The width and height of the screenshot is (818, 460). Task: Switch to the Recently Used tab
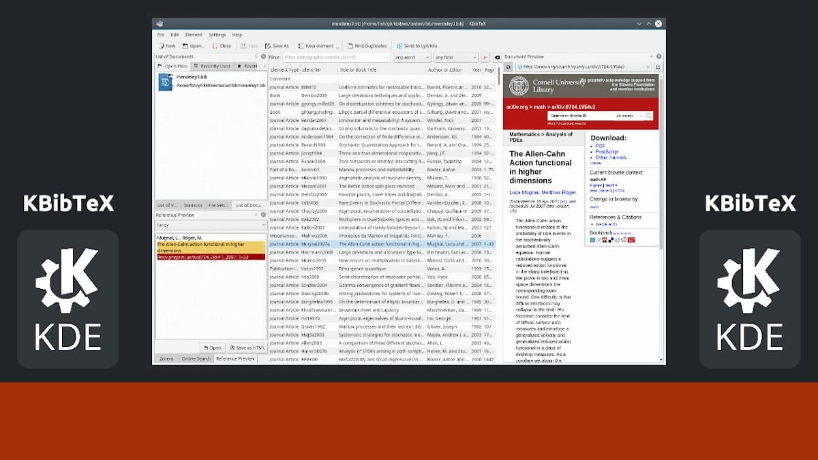pyautogui.click(x=211, y=66)
